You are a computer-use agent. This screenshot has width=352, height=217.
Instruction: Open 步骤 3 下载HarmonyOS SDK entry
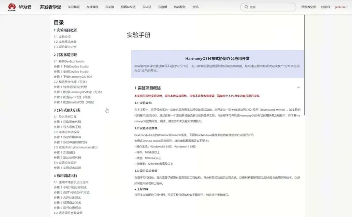[x=73, y=77]
